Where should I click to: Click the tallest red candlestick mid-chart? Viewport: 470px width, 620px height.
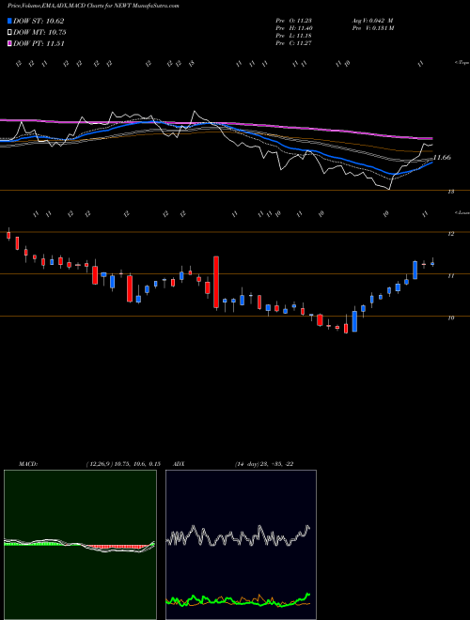216,282
